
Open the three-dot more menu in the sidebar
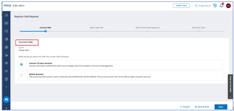tap(6, 87)
